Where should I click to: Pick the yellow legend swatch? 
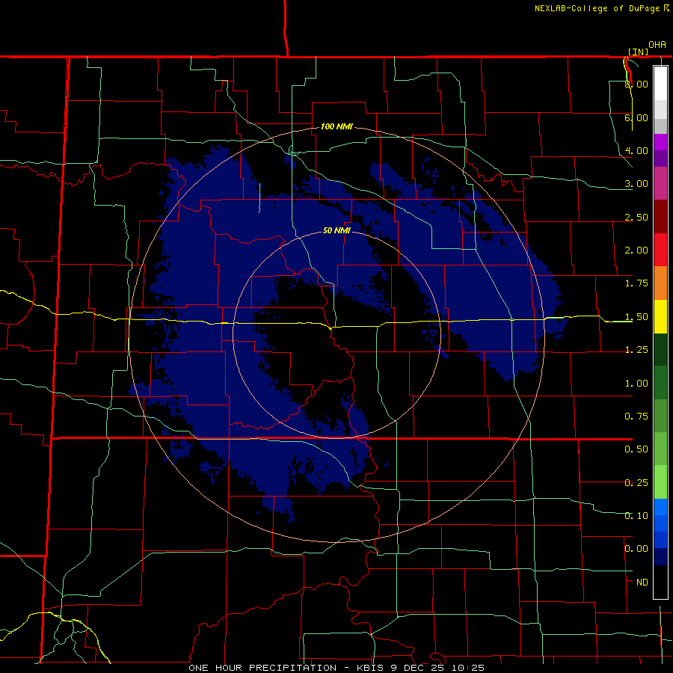click(x=660, y=316)
